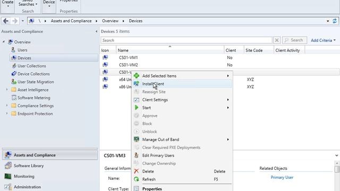Screen dimensions: 340x191
Task: Clear search with X button
Action: pyautogui.click(x=277, y=40)
